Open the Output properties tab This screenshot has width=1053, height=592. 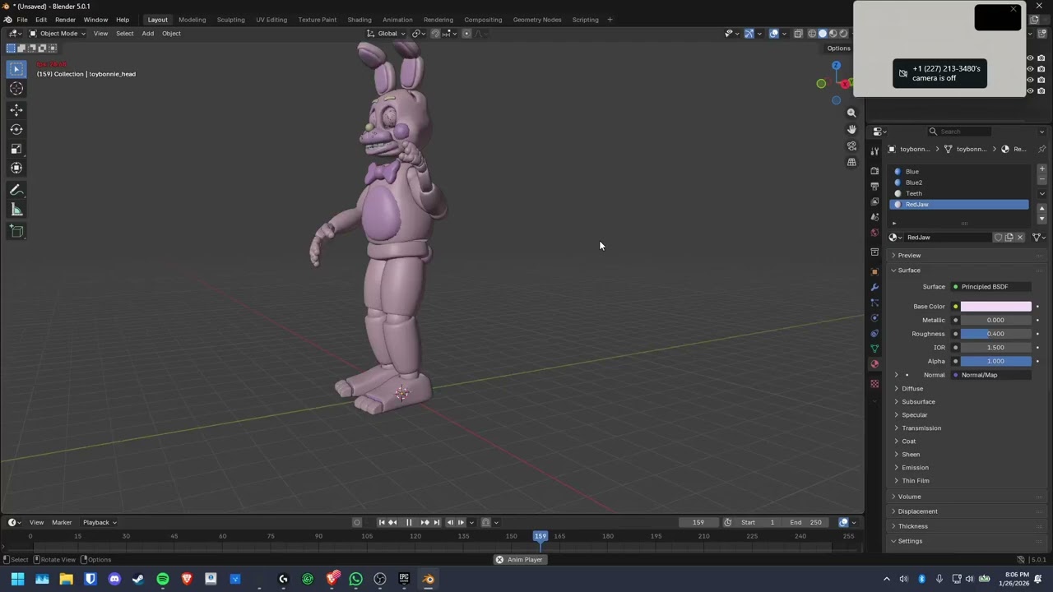pyautogui.click(x=874, y=187)
